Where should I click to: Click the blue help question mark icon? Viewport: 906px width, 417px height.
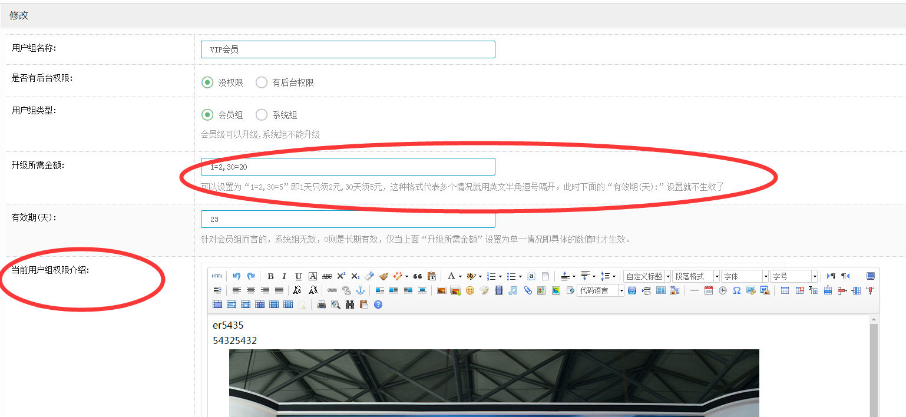coord(378,305)
